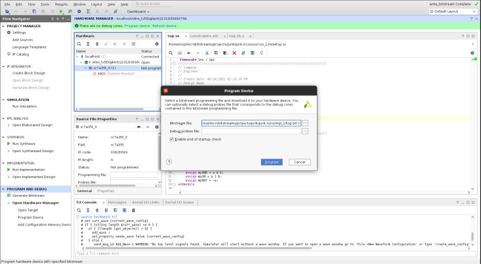Clear the Tcl Console with trash icon
The image size is (481, 264).
pos(133,210)
